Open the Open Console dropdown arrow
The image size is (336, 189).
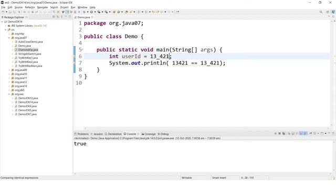[x=325, y=133]
